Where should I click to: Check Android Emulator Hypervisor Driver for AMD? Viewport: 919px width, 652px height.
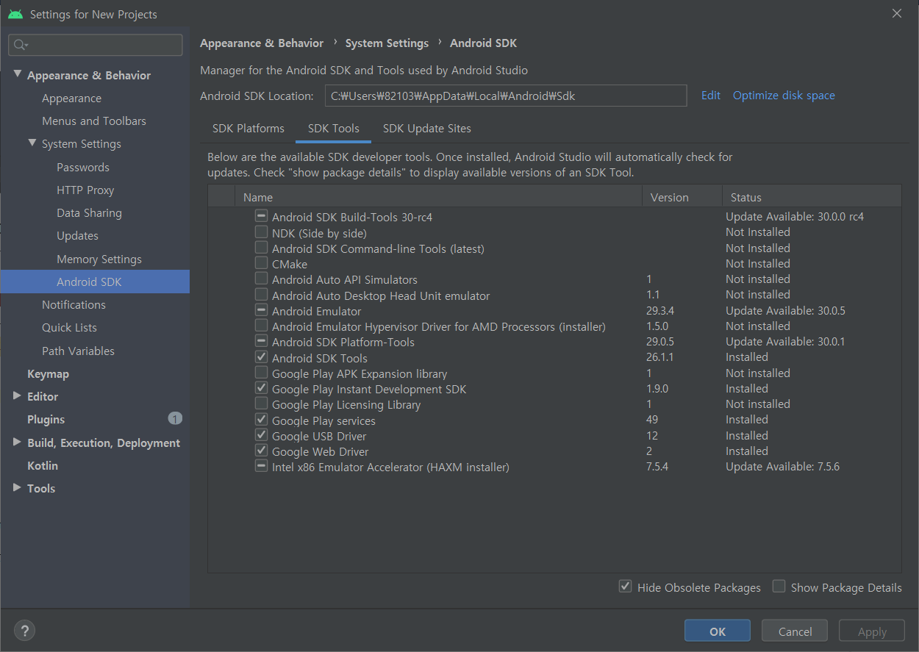pyautogui.click(x=261, y=326)
